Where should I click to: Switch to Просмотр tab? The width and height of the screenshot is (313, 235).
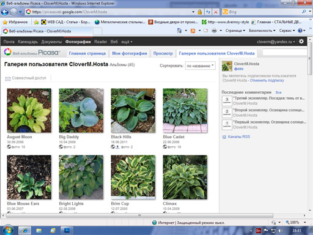(163, 53)
